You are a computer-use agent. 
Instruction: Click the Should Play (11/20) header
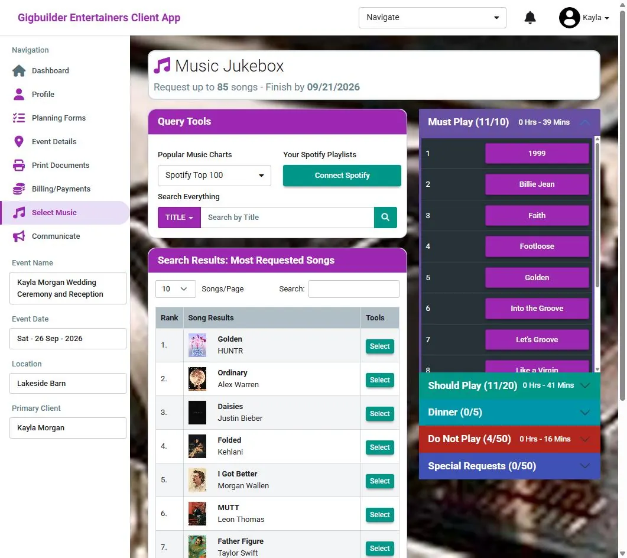click(x=509, y=385)
